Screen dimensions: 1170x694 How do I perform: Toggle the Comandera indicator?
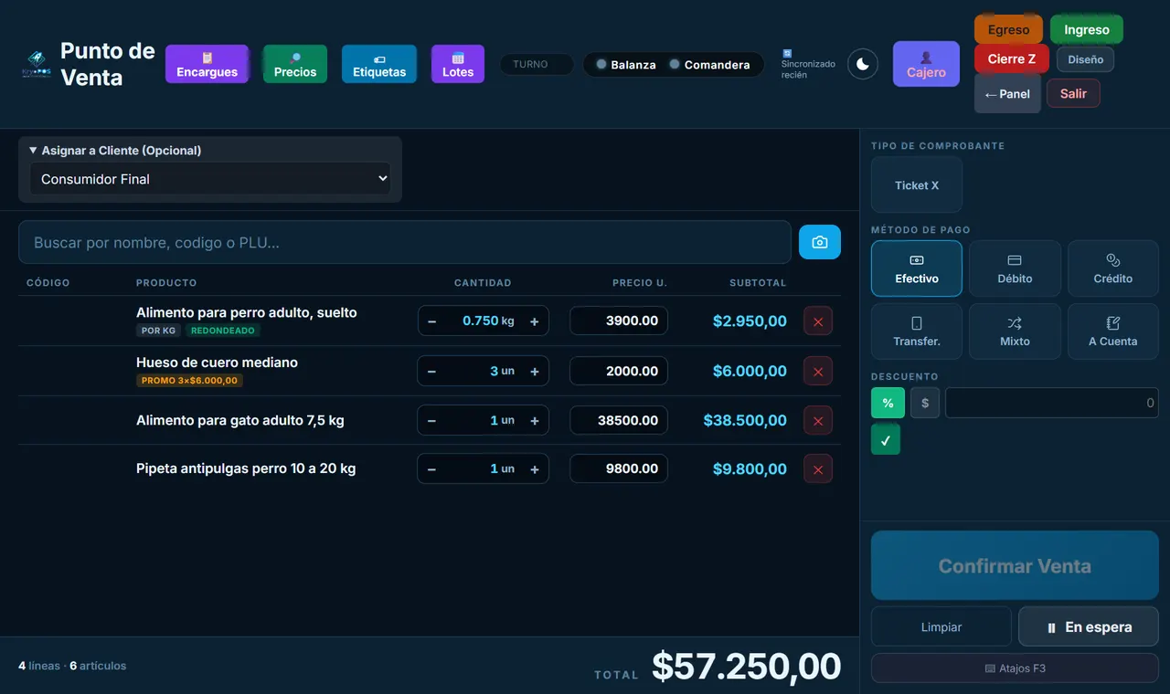tap(709, 65)
